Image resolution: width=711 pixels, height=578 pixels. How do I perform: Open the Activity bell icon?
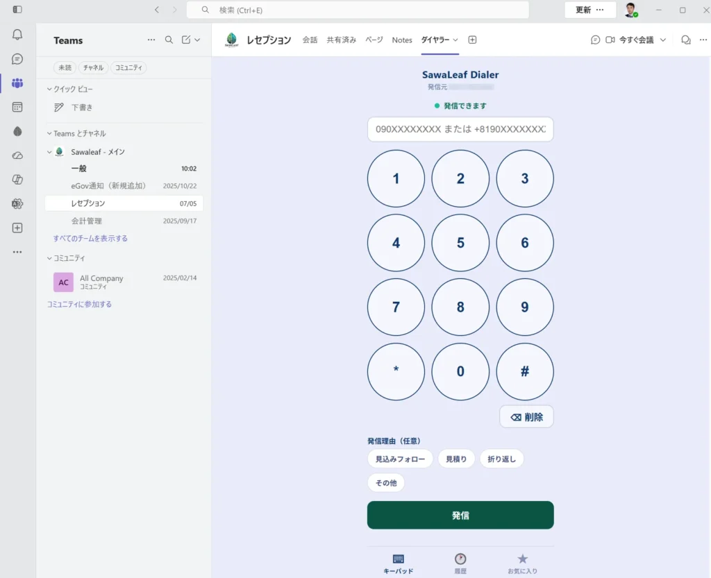[x=17, y=35]
